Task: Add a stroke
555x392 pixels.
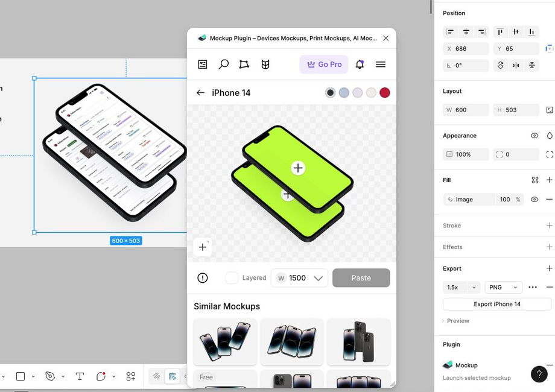Action: (550, 226)
